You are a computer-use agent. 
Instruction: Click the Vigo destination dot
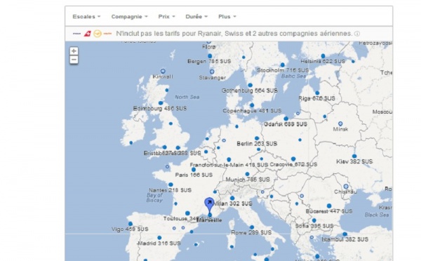[x=131, y=224]
